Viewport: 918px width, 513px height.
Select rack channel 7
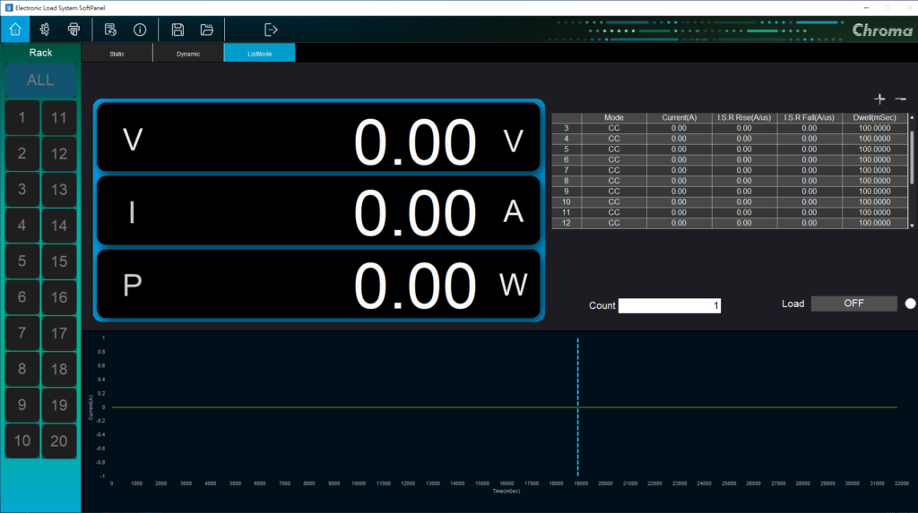tap(22, 333)
